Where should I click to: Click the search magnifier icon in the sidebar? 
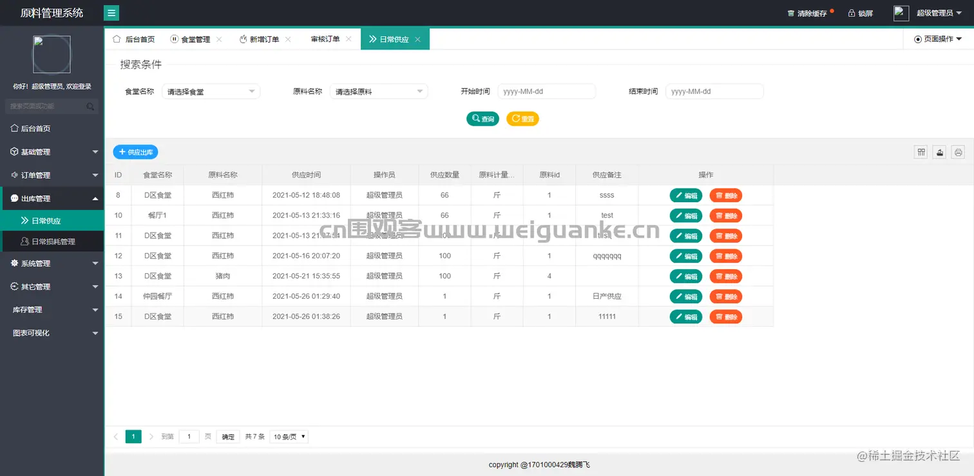[x=91, y=106]
